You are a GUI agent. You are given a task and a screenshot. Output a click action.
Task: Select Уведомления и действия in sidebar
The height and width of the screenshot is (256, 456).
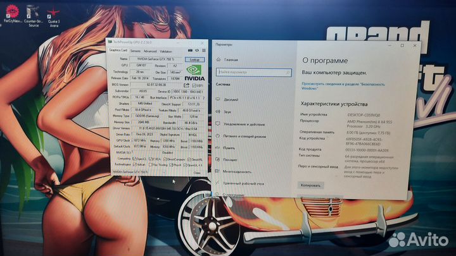coord(244,125)
